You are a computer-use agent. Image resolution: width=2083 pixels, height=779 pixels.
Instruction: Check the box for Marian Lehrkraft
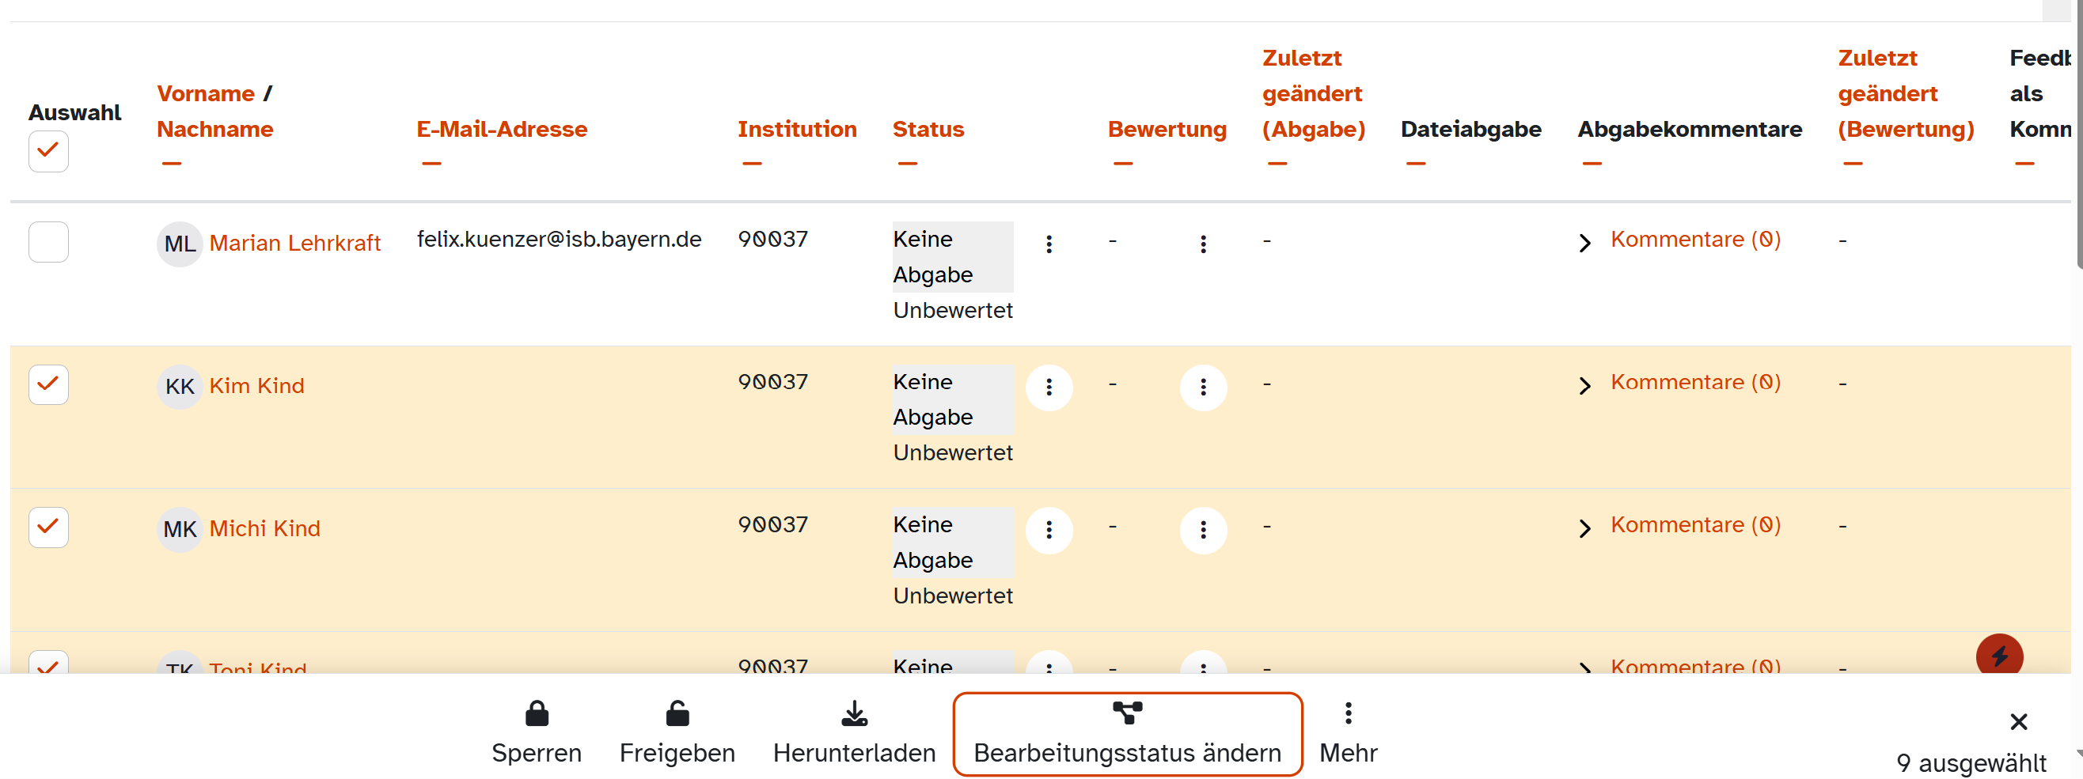[48, 242]
